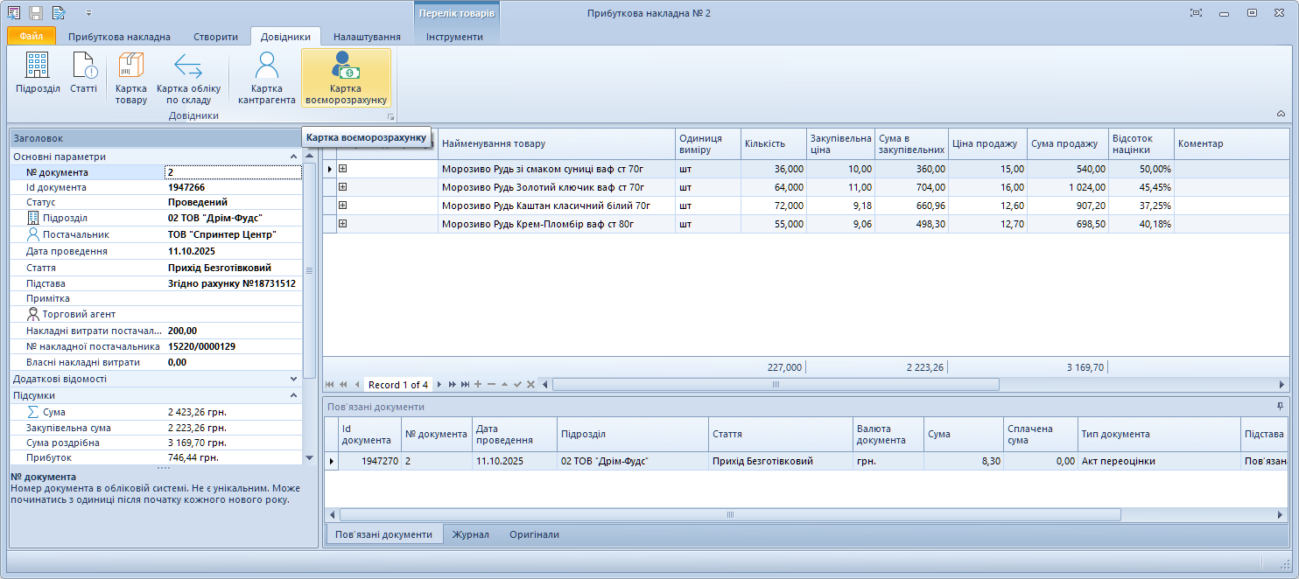
Task: Open the Журнал bottom tab
Action: click(x=470, y=534)
